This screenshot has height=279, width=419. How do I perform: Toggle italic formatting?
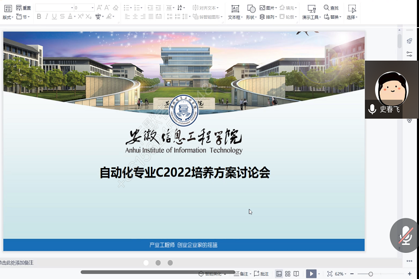click(x=47, y=17)
